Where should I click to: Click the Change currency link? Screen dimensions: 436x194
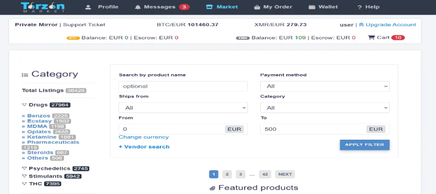coord(143,137)
